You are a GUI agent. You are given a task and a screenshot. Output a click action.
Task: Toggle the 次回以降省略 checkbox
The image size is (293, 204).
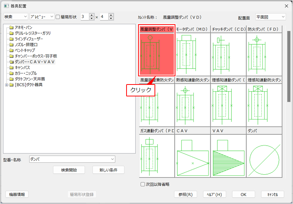click(x=143, y=184)
